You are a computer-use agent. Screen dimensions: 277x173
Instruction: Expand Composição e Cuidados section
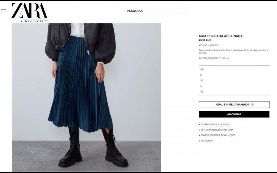214,125
